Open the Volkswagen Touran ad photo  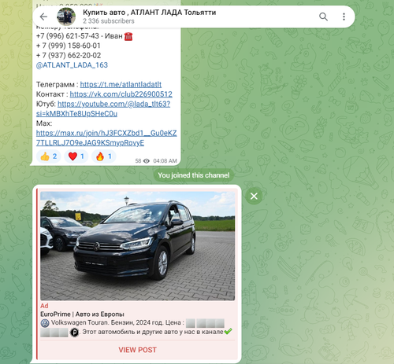tap(137, 246)
